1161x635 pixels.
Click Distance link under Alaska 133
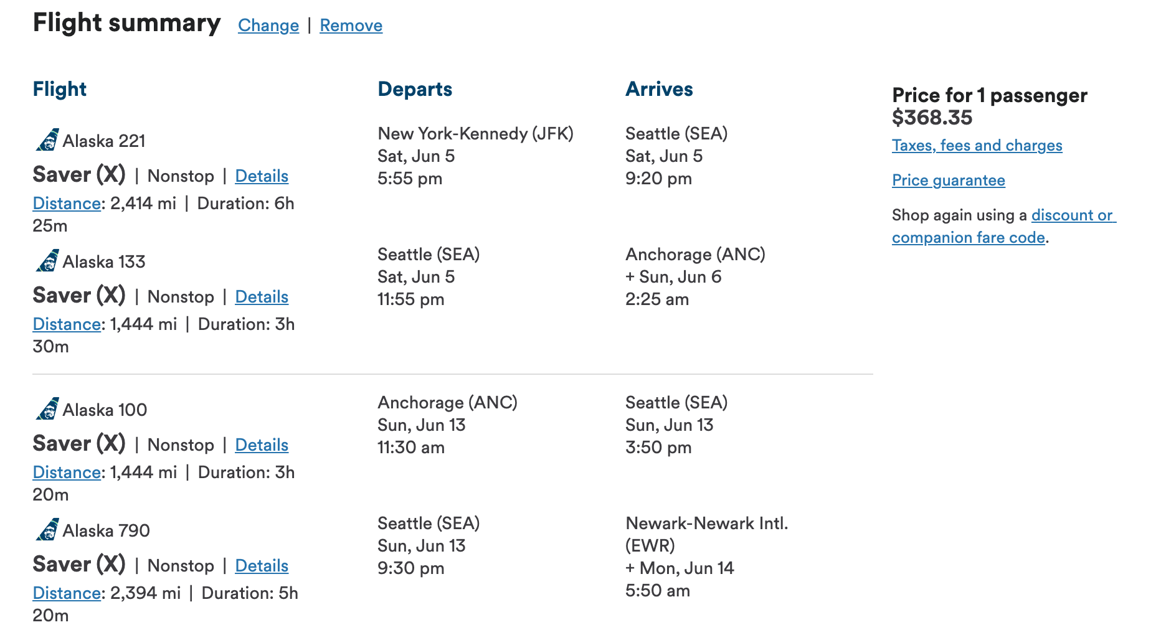(x=67, y=324)
